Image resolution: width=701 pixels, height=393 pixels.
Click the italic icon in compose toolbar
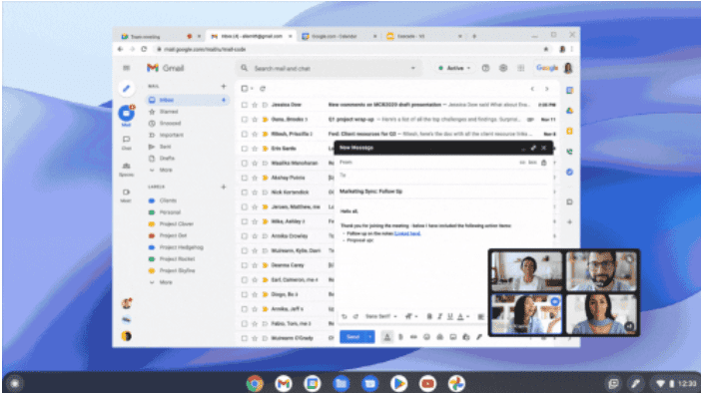pos(440,316)
